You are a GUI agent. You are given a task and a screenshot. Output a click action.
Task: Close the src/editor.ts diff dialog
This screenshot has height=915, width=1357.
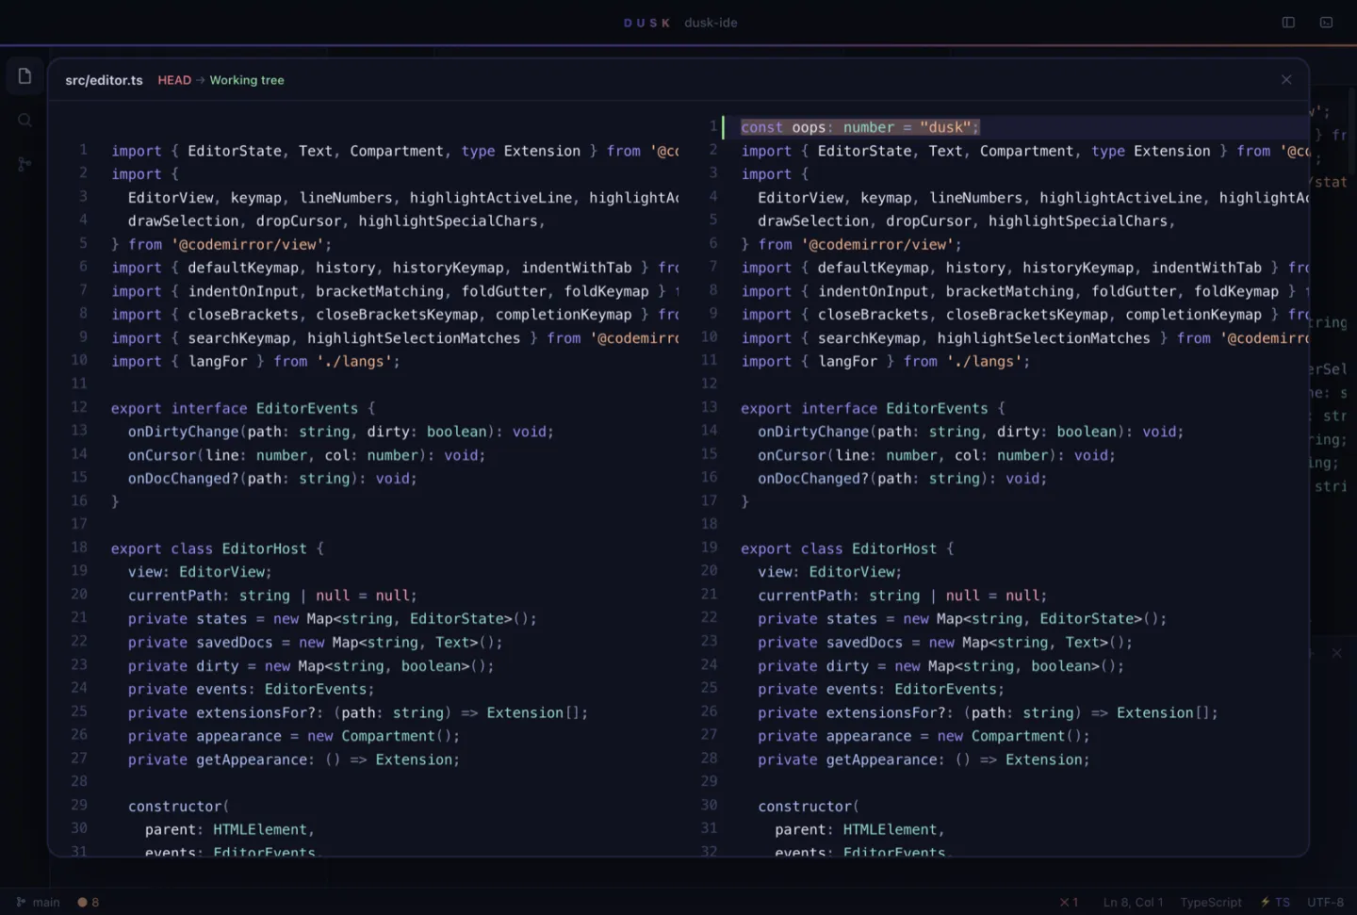click(x=1286, y=80)
